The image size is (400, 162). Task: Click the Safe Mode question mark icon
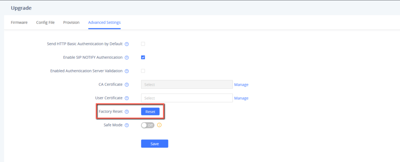[x=127, y=125]
